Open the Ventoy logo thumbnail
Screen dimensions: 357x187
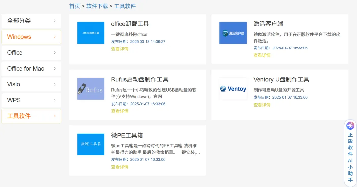point(233,89)
